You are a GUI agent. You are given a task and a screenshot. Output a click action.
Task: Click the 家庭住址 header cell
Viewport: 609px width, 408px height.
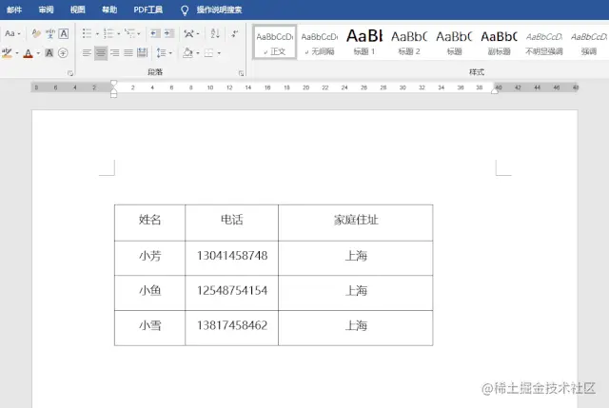[x=356, y=223]
